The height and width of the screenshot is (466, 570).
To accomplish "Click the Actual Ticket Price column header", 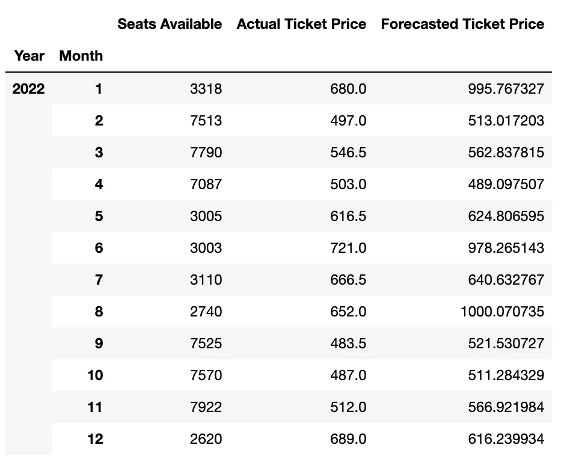I will tap(301, 24).
